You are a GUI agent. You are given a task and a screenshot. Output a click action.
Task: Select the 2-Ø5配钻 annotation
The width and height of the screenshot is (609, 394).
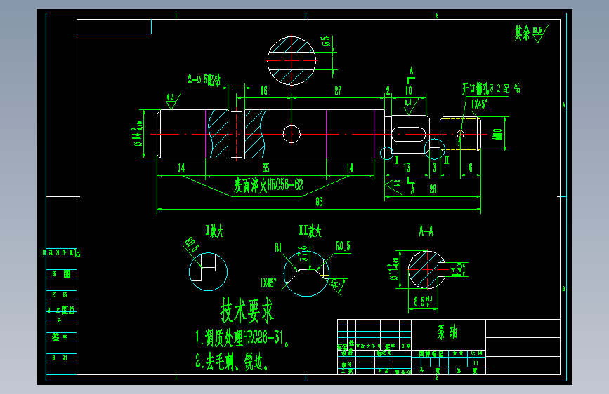coord(204,80)
